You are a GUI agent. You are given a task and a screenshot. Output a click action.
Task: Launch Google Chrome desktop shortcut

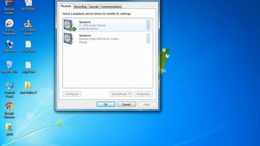(x=9, y=110)
